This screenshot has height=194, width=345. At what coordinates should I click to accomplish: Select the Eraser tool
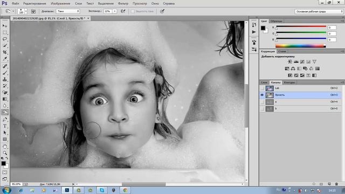(x=5, y=92)
